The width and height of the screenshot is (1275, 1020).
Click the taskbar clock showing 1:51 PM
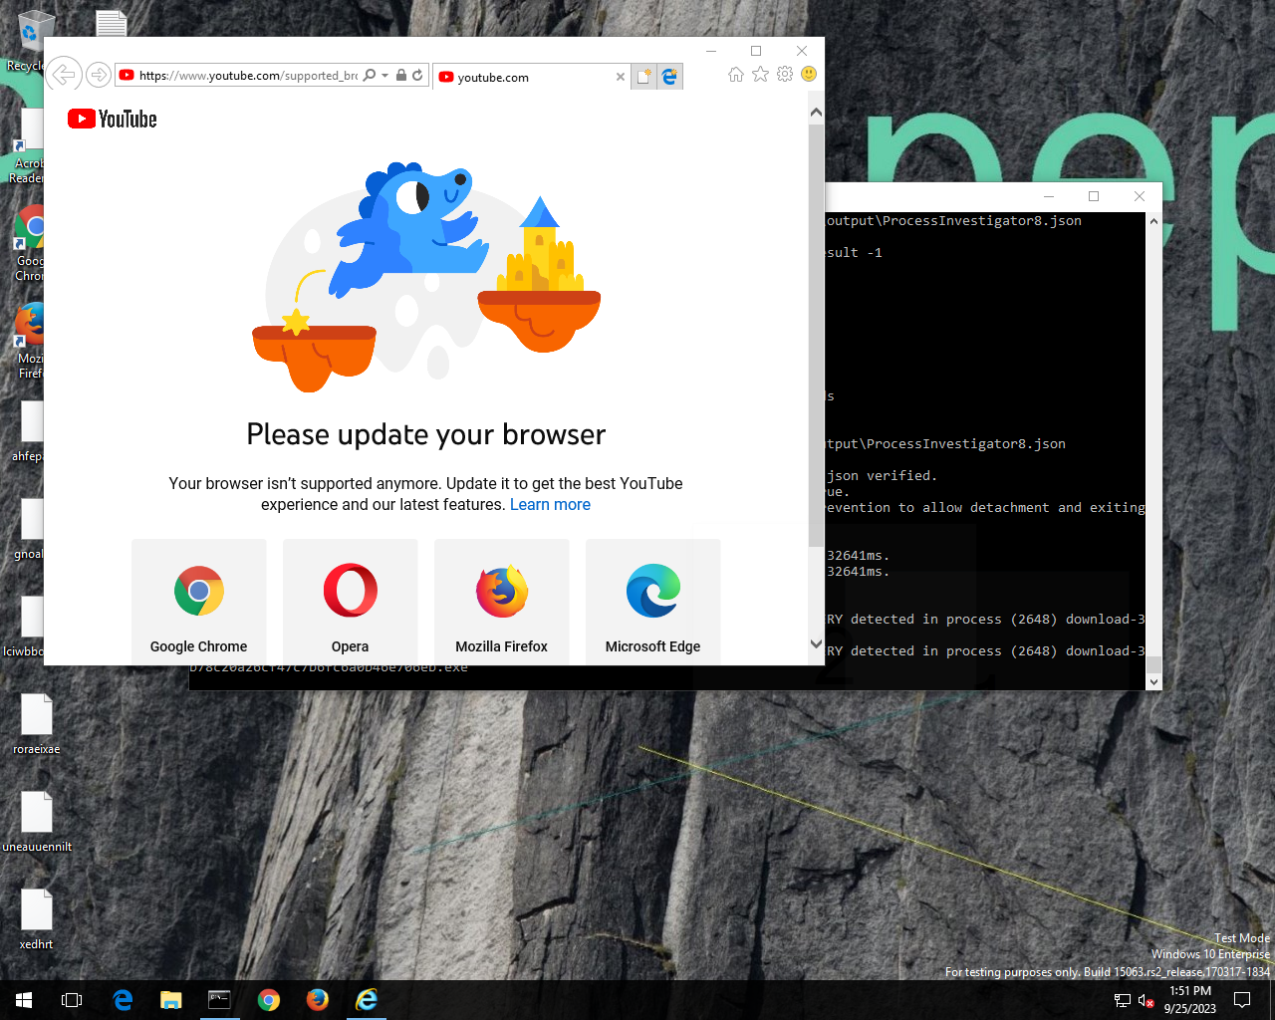tap(1190, 1000)
